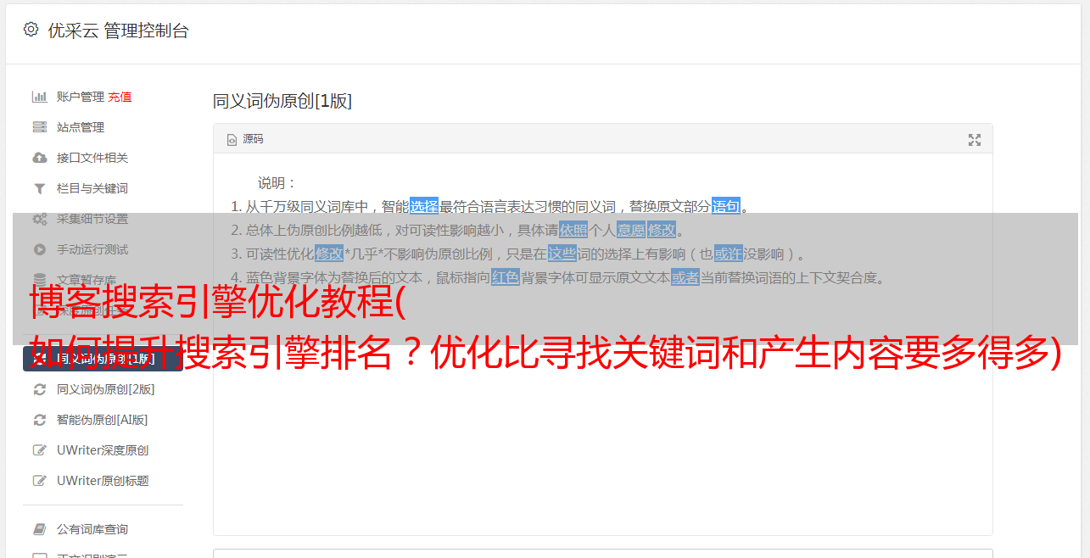Click the highlighted word 红色 in line four
This screenshot has width=1090, height=558.
pyautogui.click(x=506, y=277)
